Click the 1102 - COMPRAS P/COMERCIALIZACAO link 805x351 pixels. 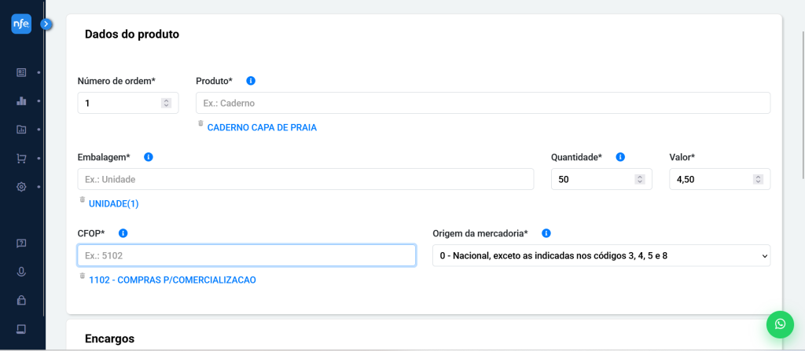[172, 280]
